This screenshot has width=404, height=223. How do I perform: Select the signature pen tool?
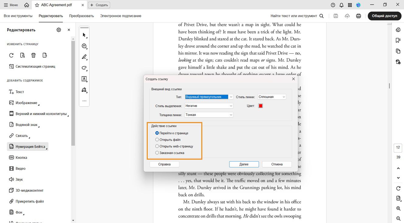click(84, 90)
